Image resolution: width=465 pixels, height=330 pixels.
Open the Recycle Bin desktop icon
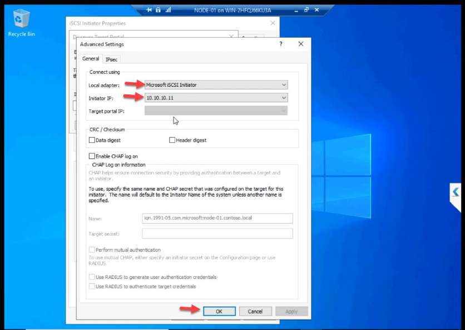coord(21,23)
